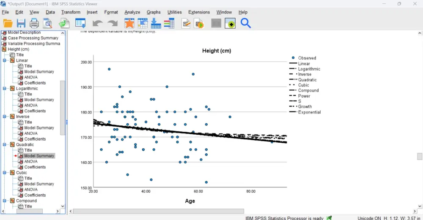Image resolution: width=423 pixels, height=220 pixels.
Task: Click the Quadratic folder icon in the outline
Action: tap(12, 144)
